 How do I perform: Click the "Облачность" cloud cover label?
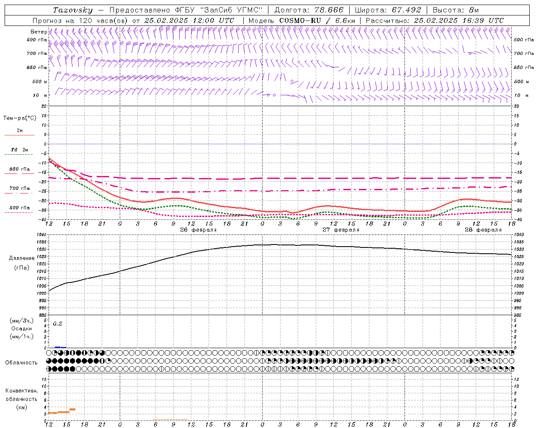click(x=21, y=362)
